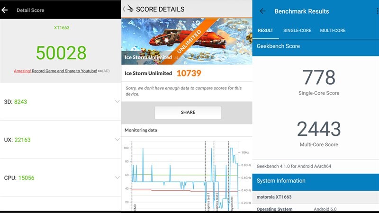The image size is (379, 213).
Task: Click the Geekbench Score section header
Action: pos(316,46)
